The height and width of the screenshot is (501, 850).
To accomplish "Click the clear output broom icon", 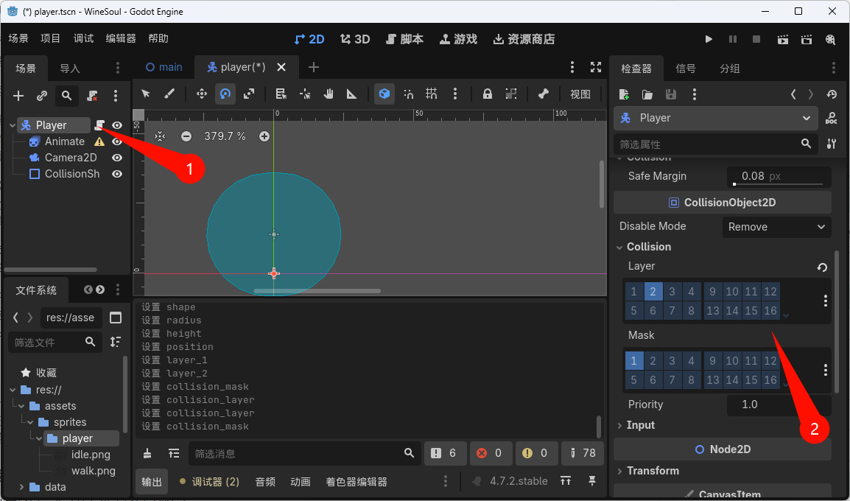I will click(147, 453).
